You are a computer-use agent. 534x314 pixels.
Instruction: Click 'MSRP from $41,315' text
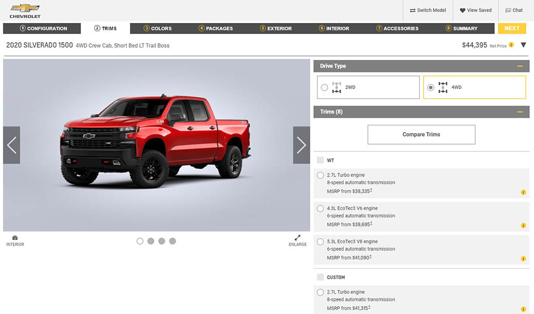point(348,308)
